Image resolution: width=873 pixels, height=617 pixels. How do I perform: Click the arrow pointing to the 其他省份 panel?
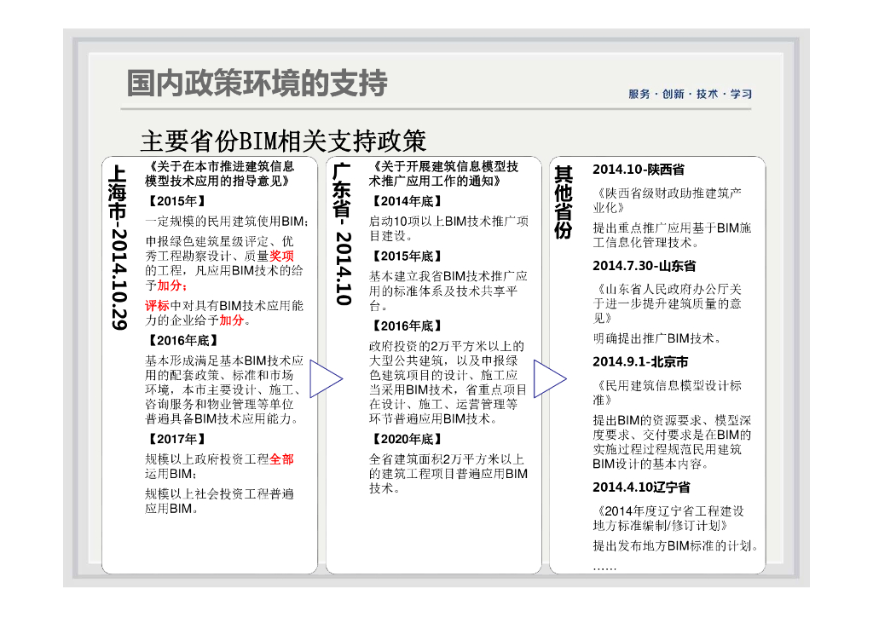pos(549,378)
